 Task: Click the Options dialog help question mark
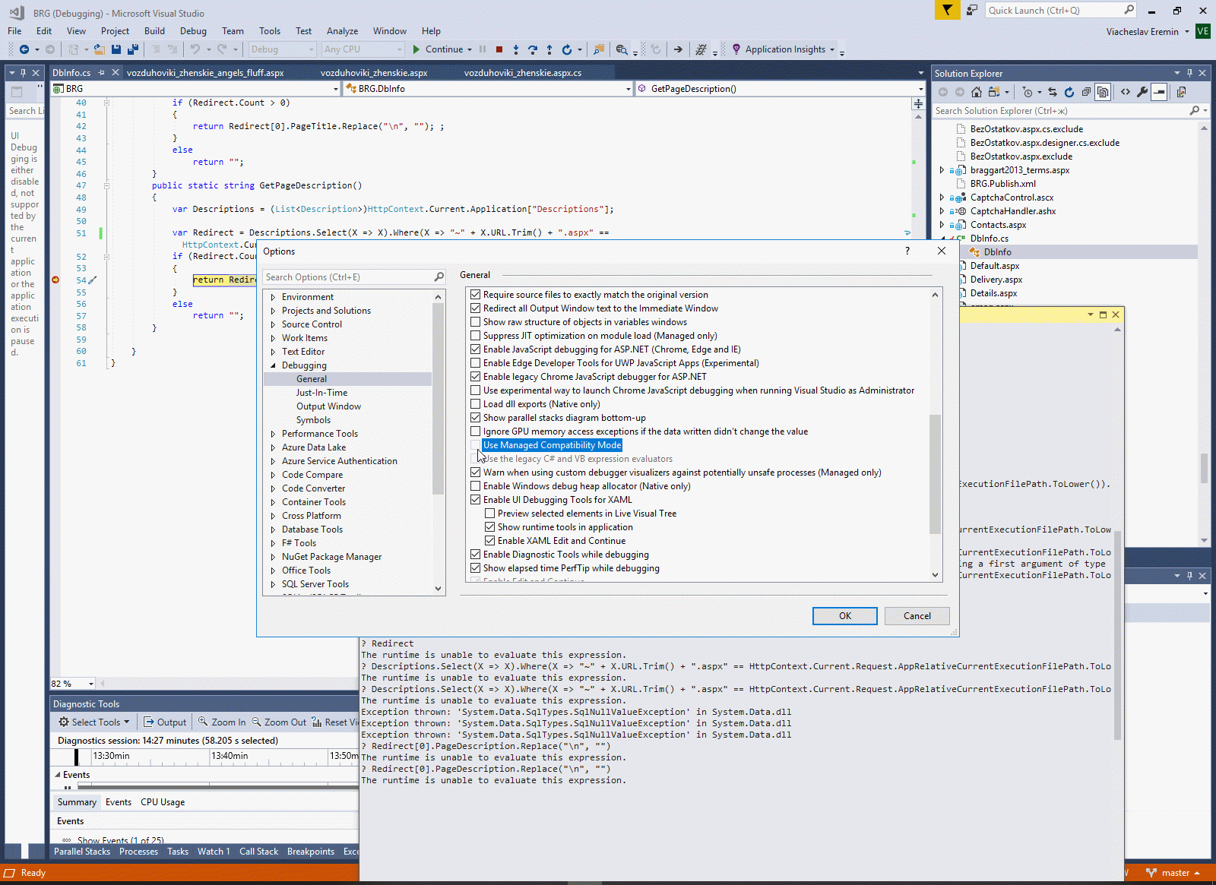coord(907,251)
